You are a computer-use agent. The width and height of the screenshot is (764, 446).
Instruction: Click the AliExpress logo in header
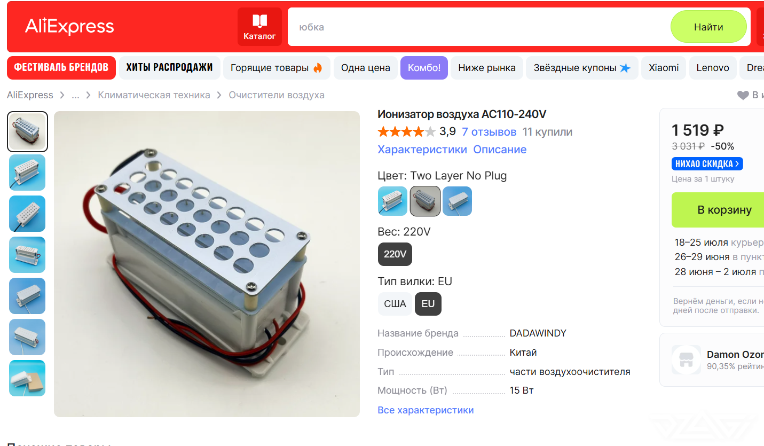pos(69,26)
